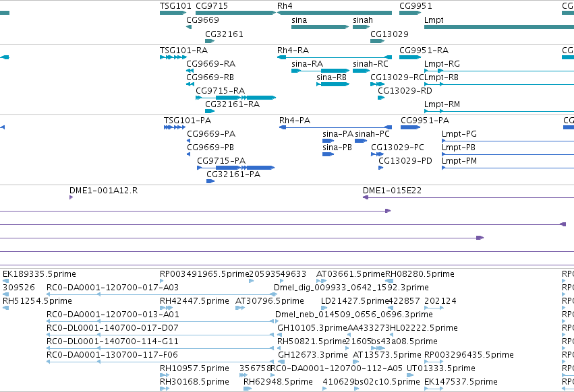Click the Lmpt-PB protein label
Viewport: 574px width, 392px height.
click(x=459, y=148)
